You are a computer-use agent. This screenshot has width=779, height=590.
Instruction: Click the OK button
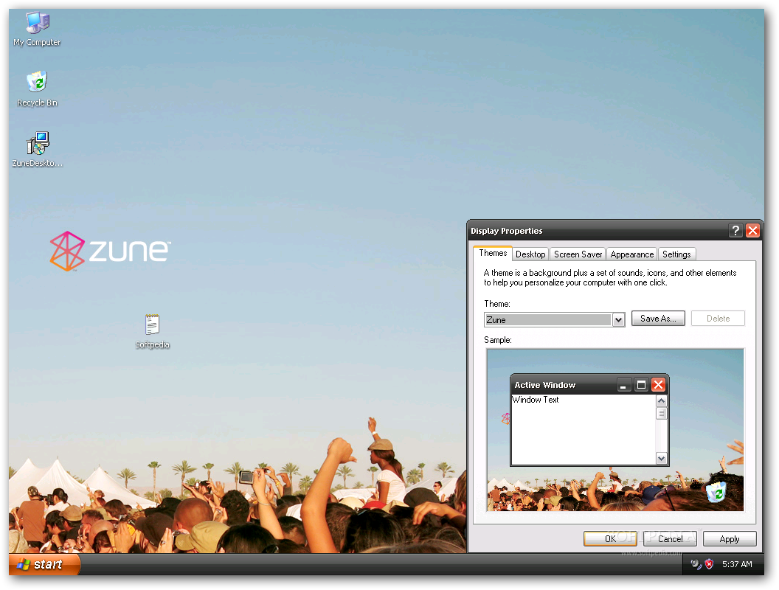click(610, 539)
